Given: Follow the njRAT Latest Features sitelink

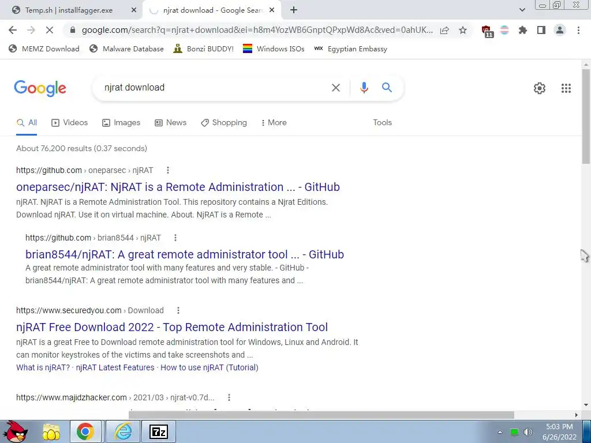Looking at the screenshot, I should (x=115, y=367).
